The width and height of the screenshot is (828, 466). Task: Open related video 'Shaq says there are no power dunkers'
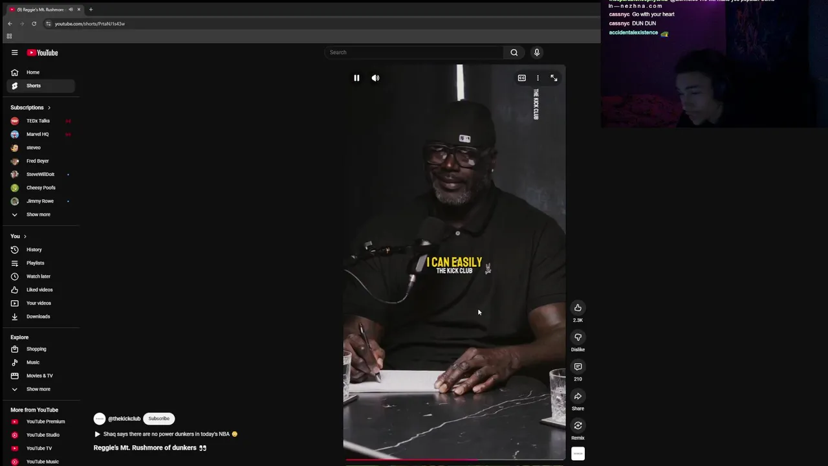pyautogui.click(x=166, y=434)
